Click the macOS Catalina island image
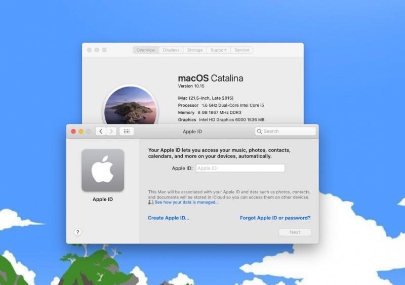This screenshot has height=285, width=405. click(131, 105)
